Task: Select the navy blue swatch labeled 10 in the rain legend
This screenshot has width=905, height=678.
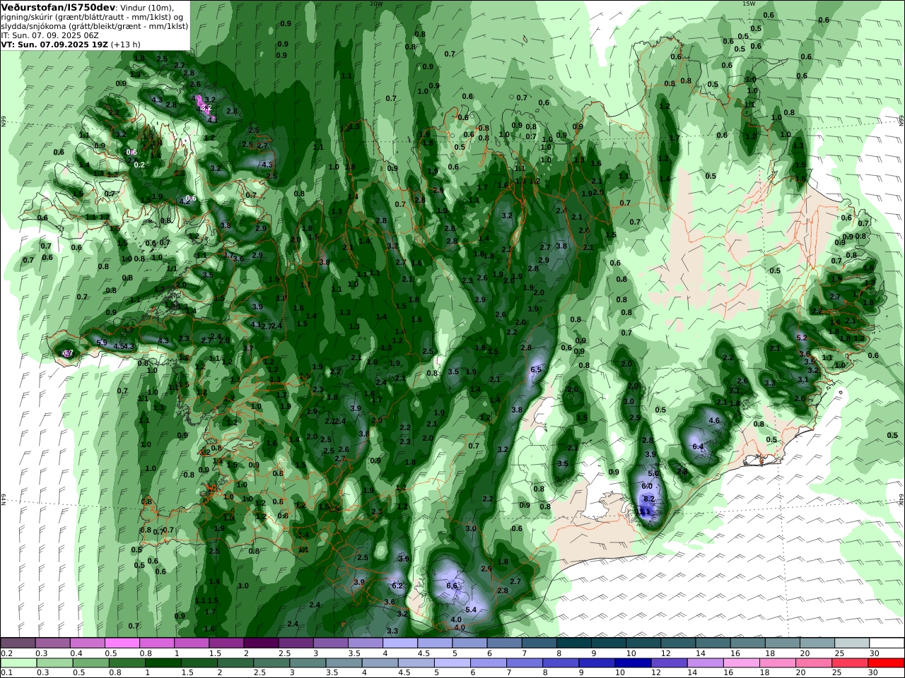Action: coord(633,663)
